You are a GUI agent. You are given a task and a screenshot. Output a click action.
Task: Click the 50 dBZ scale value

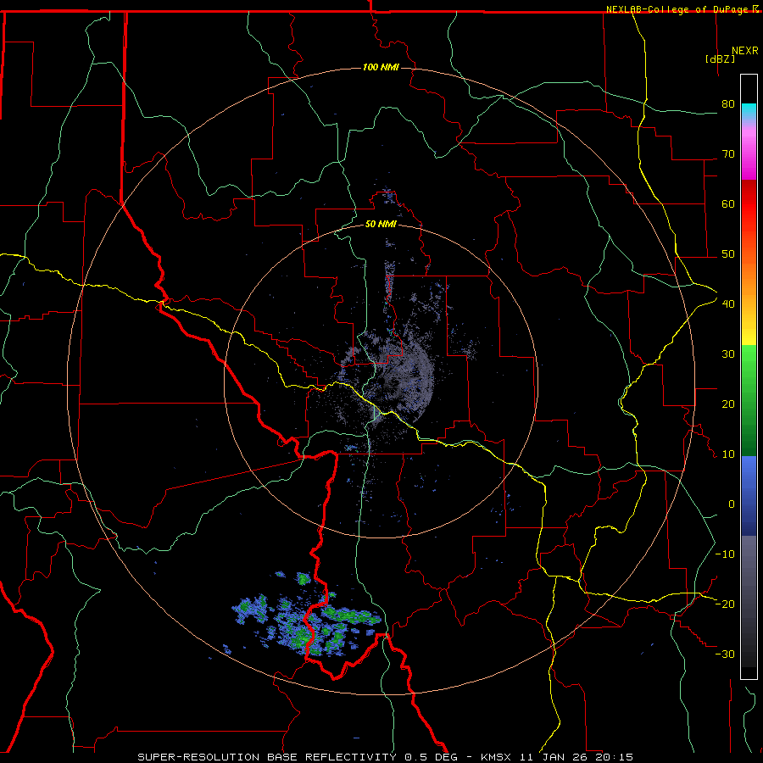click(x=728, y=254)
